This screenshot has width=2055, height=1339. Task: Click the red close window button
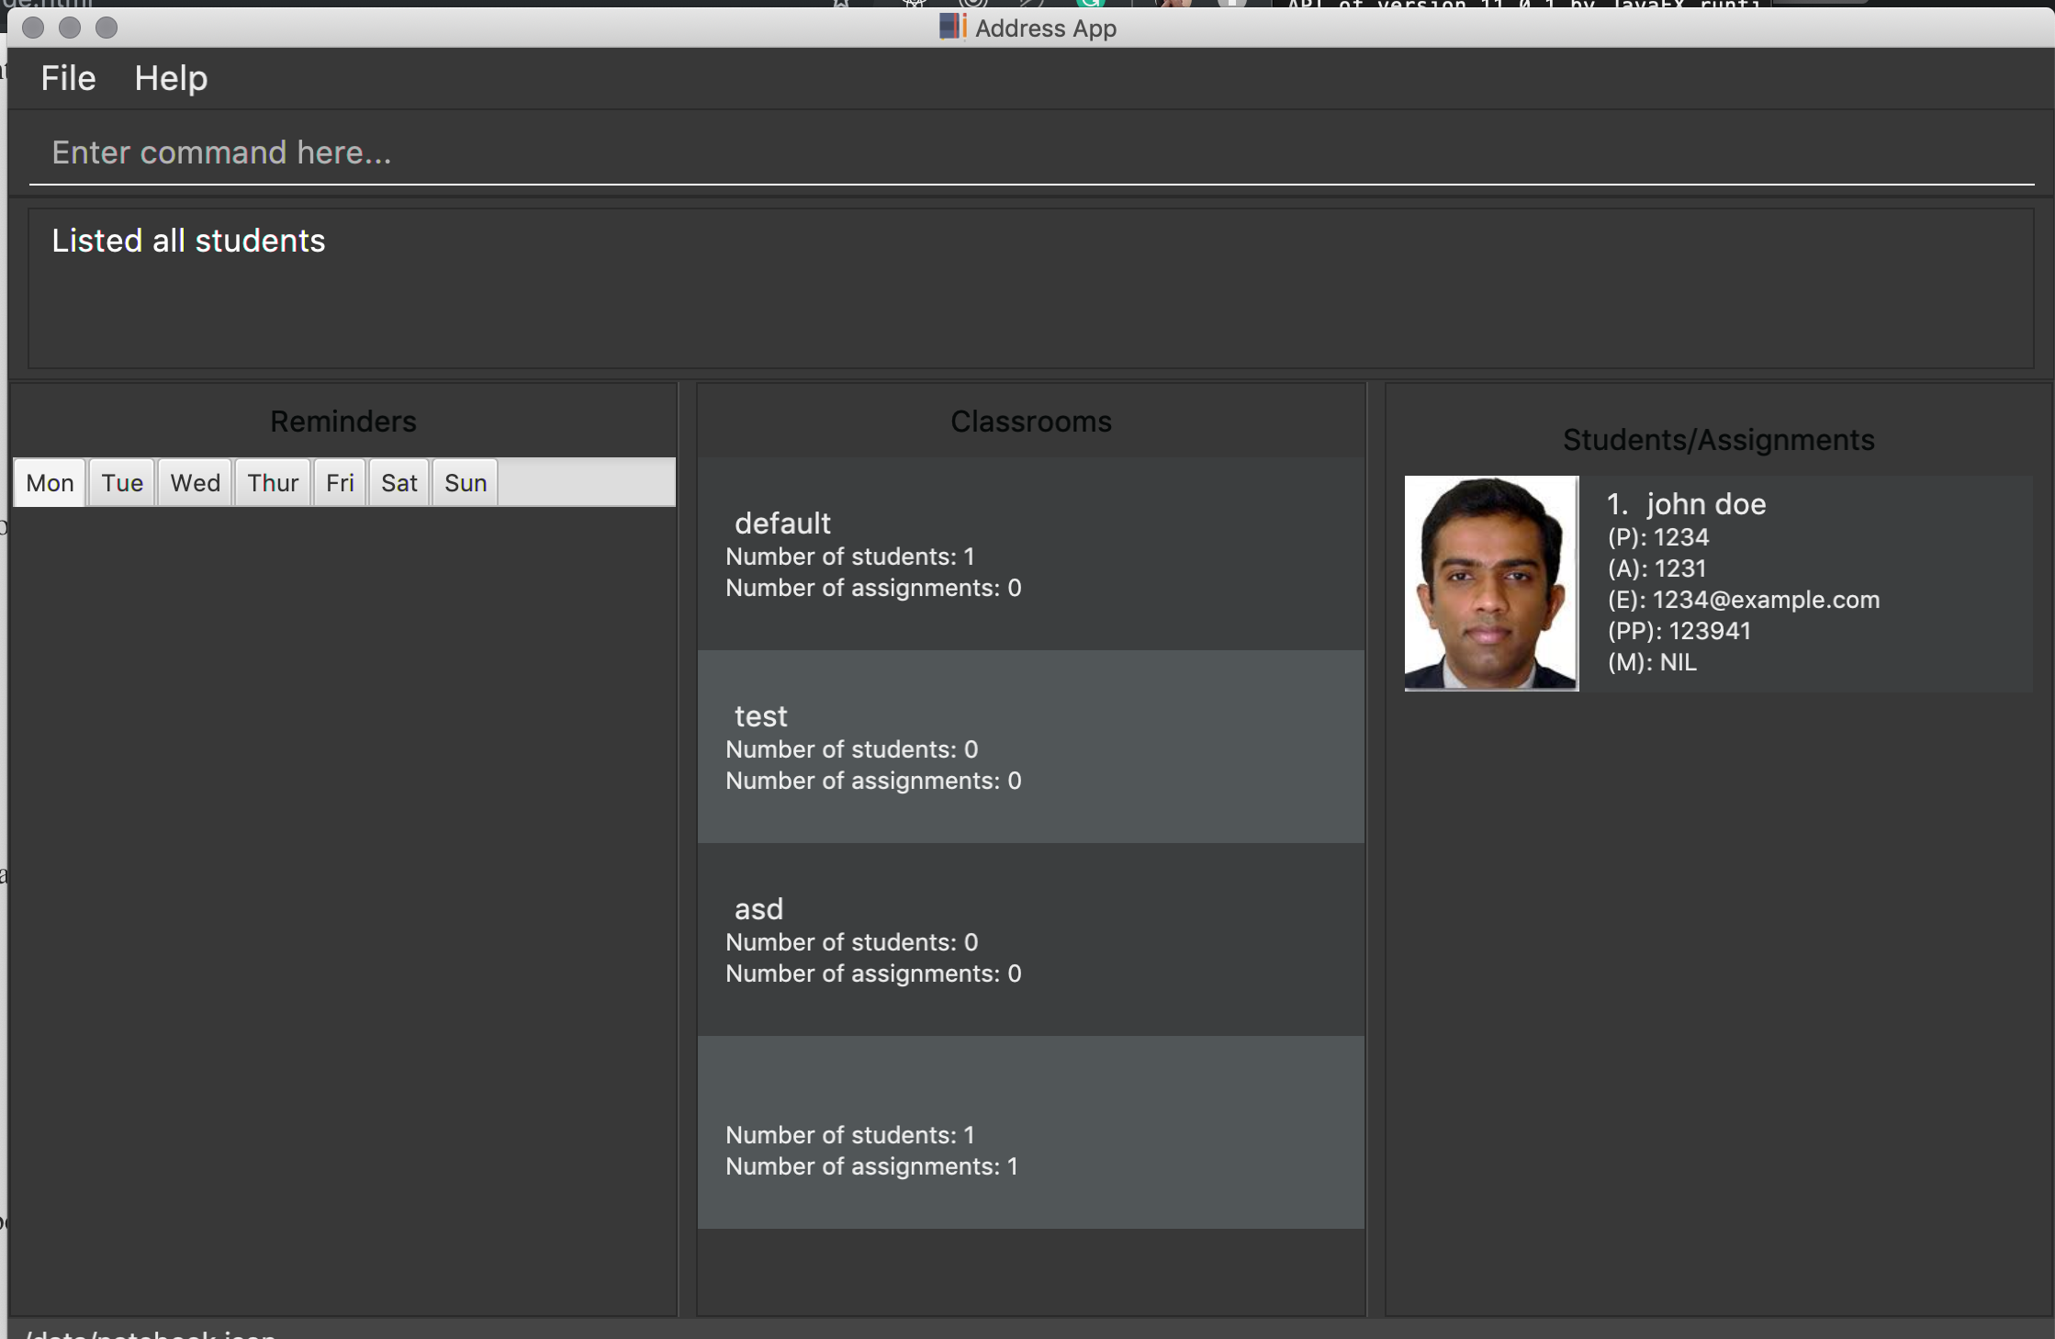pos(33,28)
